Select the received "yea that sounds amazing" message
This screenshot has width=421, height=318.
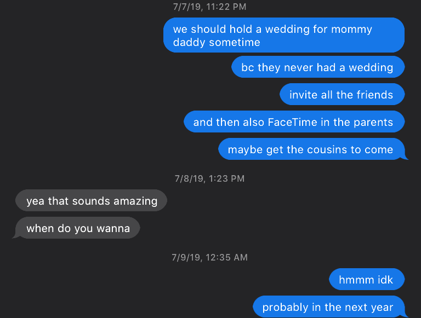[x=92, y=201]
